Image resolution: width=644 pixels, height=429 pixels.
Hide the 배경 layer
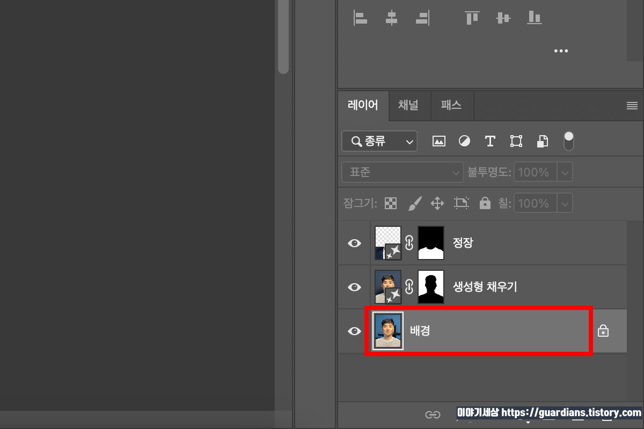point(354,331)
